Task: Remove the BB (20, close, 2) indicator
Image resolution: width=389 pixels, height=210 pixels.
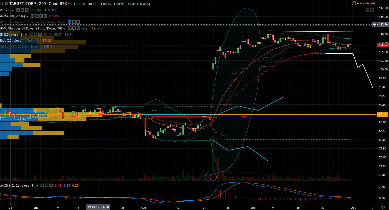Action: (40, 35)
